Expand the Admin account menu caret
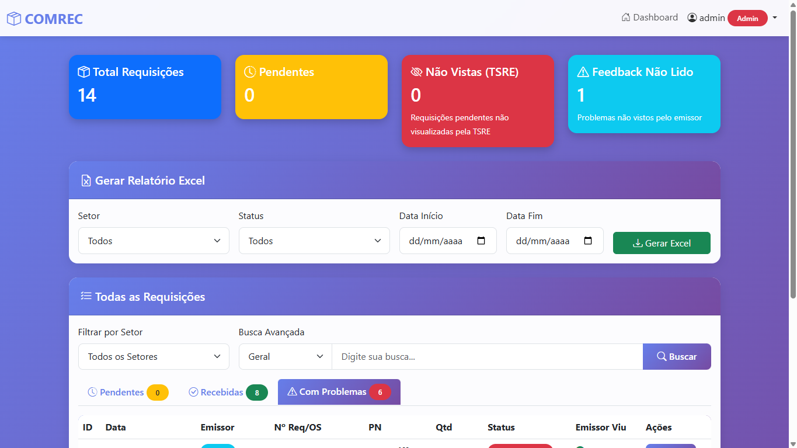This screenshot has height=448, width=797. (x=775, y=18)
